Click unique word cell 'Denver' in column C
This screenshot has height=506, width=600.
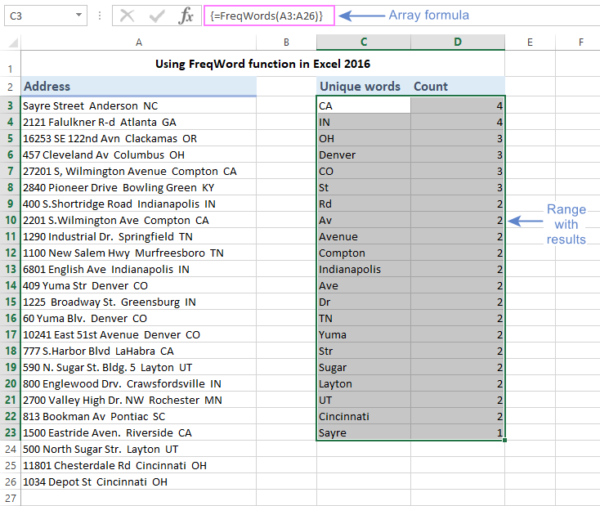(x=364, y=154)
